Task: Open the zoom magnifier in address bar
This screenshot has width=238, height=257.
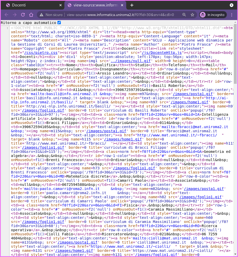Action: (184, 15)
